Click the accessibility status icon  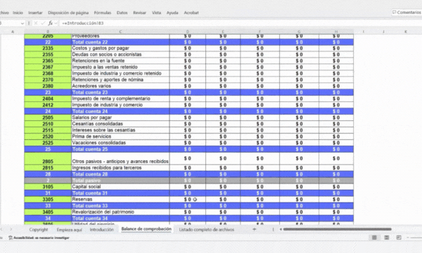tap(11, 238)
